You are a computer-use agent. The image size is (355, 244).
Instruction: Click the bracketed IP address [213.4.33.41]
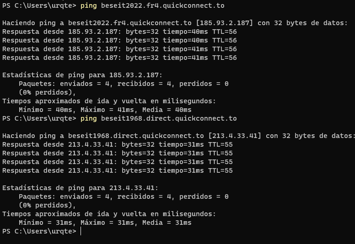[x=235, y=136]
